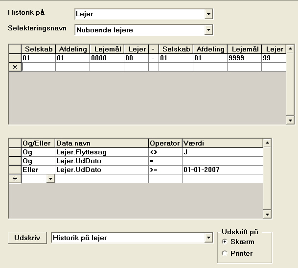Open the Historik på dropdown
The image size is (298, 268).
[x=208, y=14]
